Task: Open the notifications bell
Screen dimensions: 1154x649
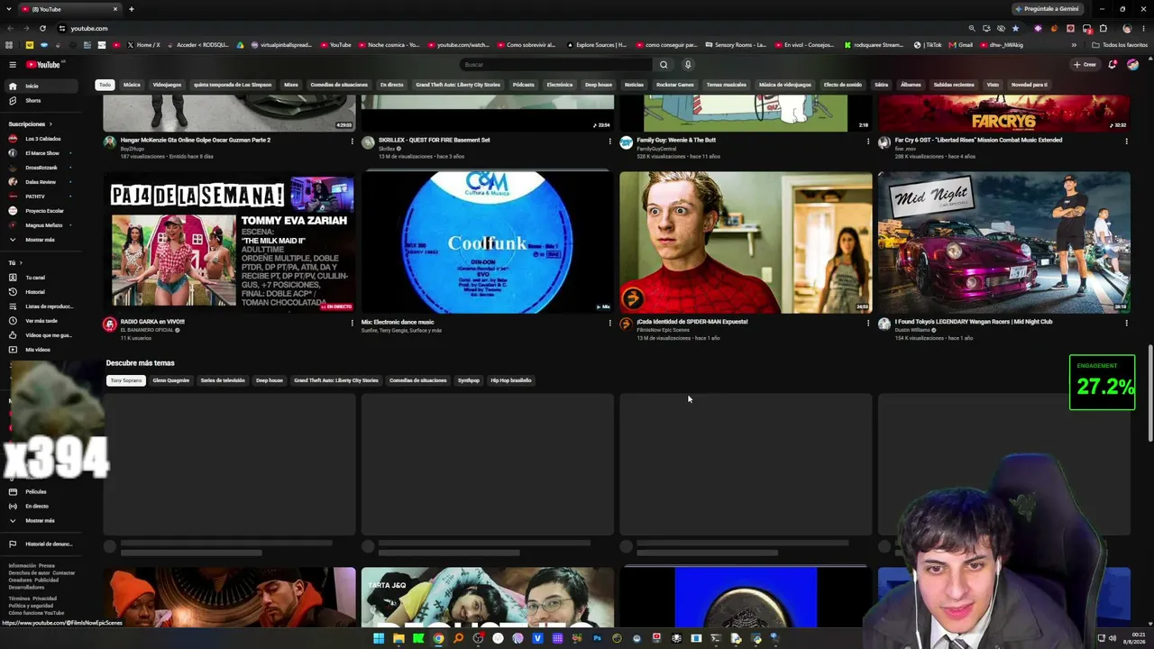Action: click(1113, 64)
